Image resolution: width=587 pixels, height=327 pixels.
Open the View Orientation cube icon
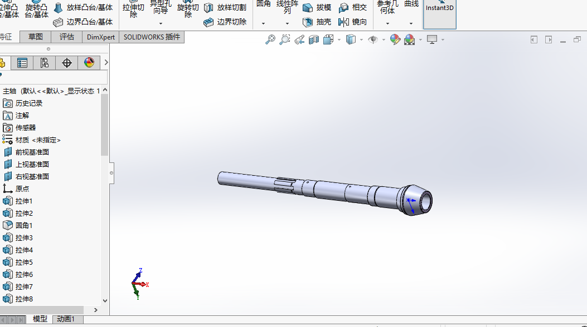click(328, 39)
